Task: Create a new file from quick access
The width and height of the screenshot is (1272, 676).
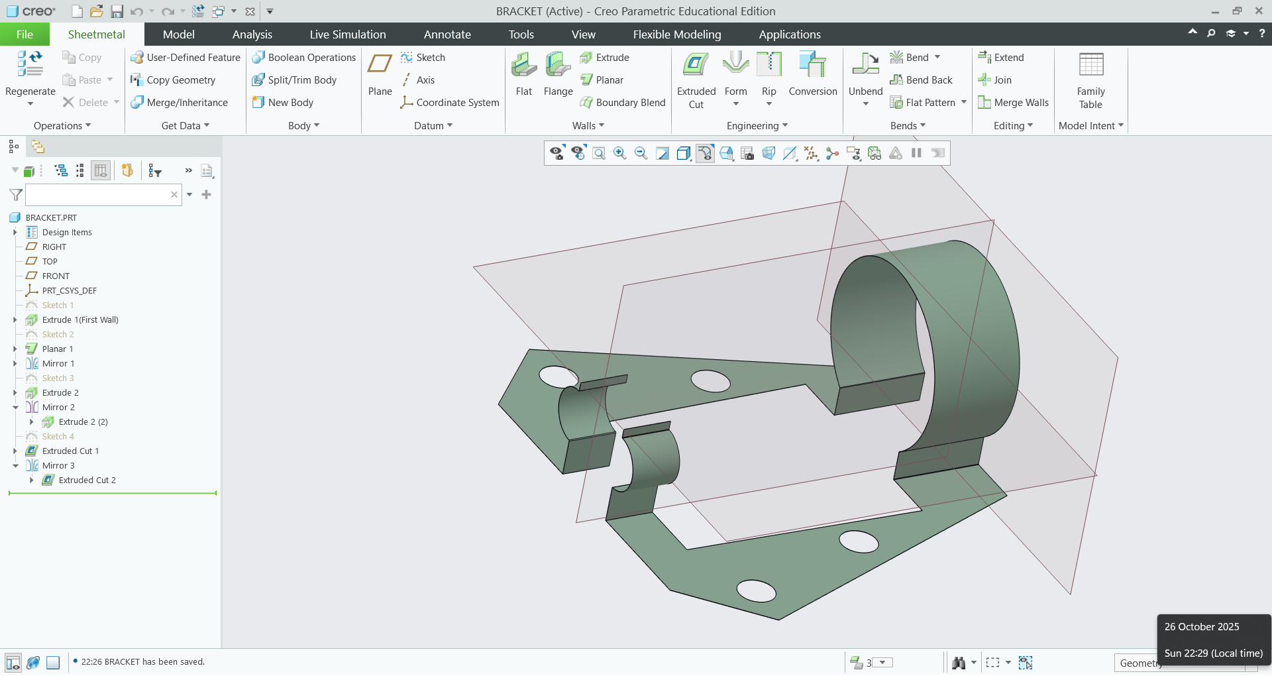Action: click(x=77, y=11)
